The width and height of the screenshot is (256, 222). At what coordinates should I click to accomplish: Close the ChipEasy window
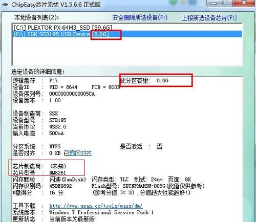(x=244, y=3)
